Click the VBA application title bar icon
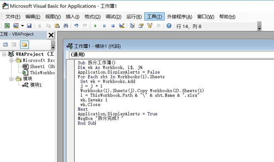 coord(5,6)
